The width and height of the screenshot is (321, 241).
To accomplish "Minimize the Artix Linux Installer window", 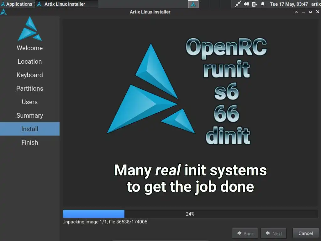I will (x=303, y=12).
